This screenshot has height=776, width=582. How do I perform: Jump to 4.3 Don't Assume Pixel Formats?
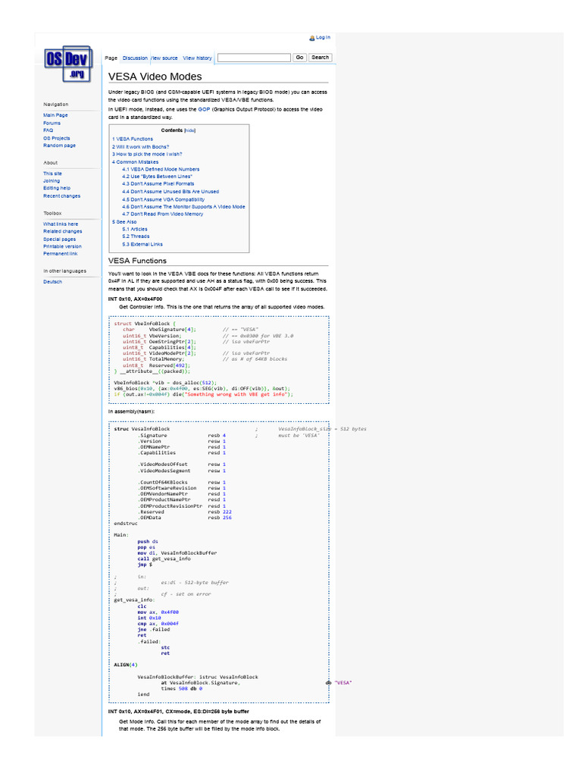158,183
